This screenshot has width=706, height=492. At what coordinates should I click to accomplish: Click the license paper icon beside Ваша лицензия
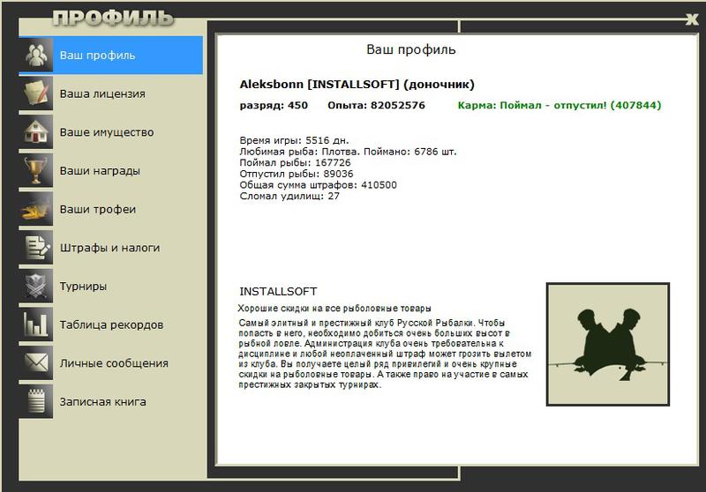point(36,93)
